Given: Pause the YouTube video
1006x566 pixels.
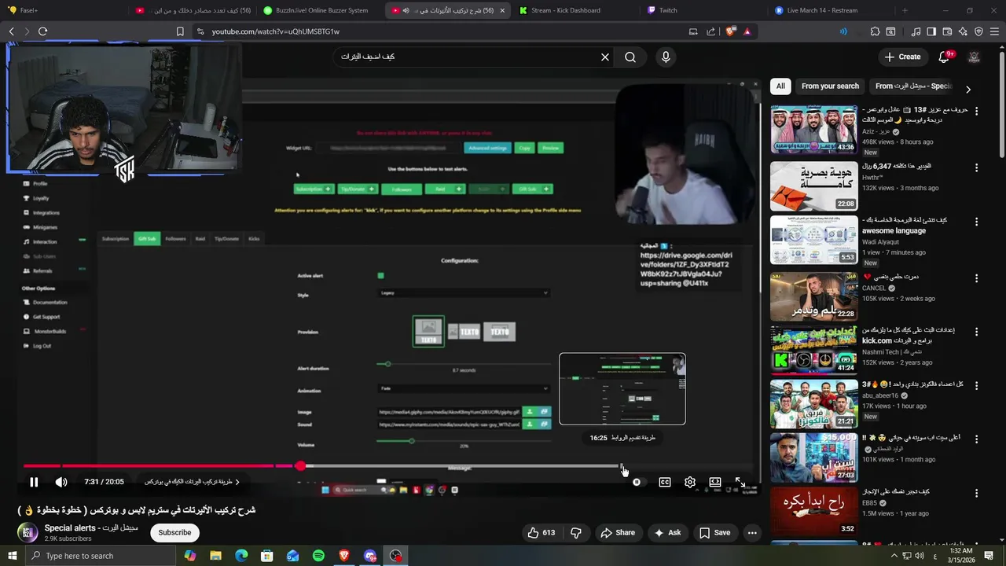Looking at the screenshot, I should (x=34, y=482).
